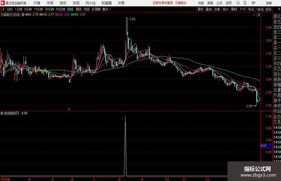Open the 发现 menu
Screen dimensions: 281x181
[x=76, y=3]
